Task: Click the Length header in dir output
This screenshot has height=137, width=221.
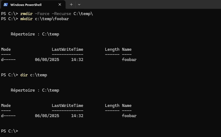Action: (112, 106)
